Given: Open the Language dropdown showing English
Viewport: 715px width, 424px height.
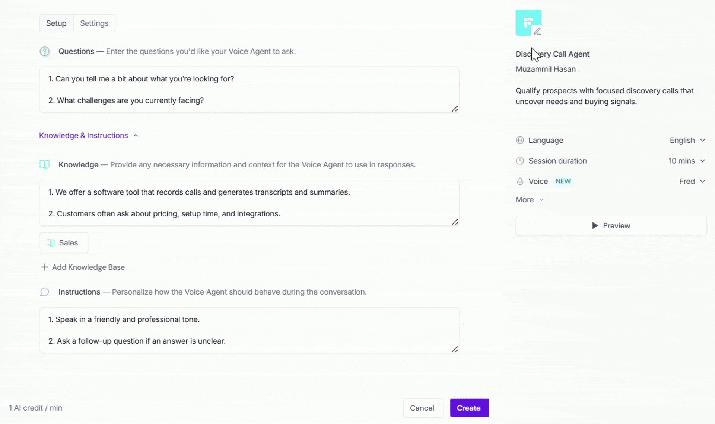Looking at the screenshot, I should pyautogui.click(x=687, y=140).
